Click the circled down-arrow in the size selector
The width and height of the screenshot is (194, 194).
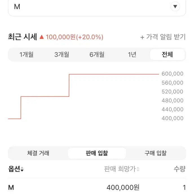tap(175, 6)
